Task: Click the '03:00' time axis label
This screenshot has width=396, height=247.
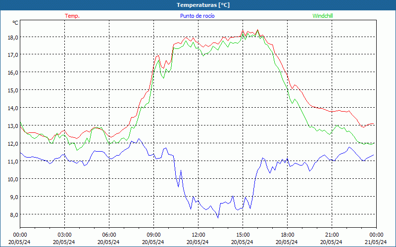Action: coord(64,235)
